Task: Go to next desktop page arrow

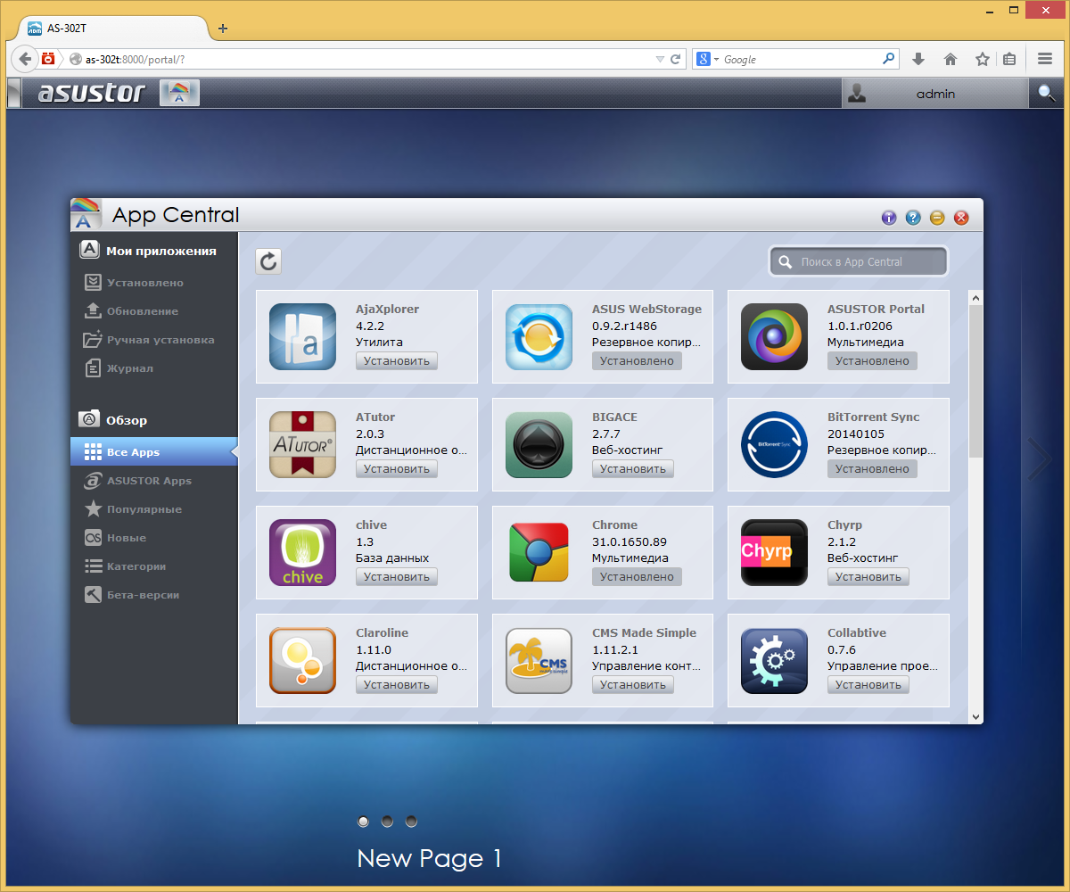Action: pyautogui.click(x=1041, y=460)
